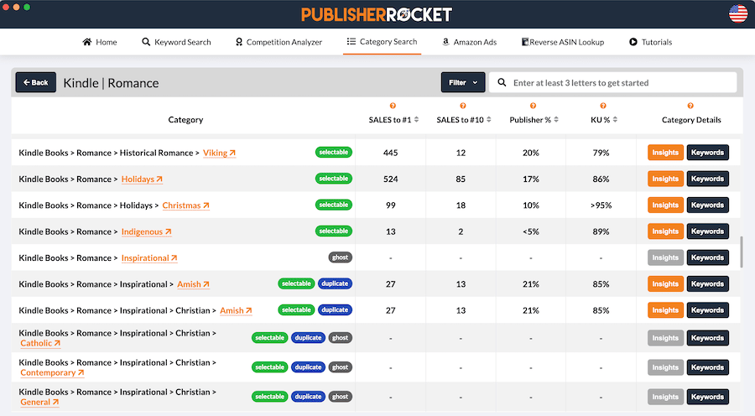Open the Competition Analyzer tab
The image size is (755, 416).
tap(279, 42)
